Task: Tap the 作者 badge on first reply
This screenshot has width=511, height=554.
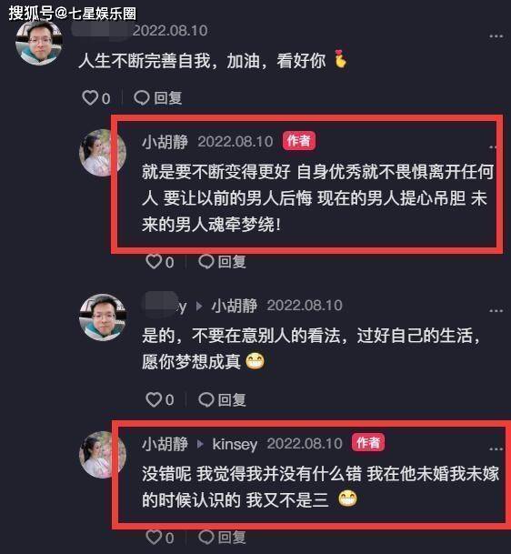Action: 299,141
